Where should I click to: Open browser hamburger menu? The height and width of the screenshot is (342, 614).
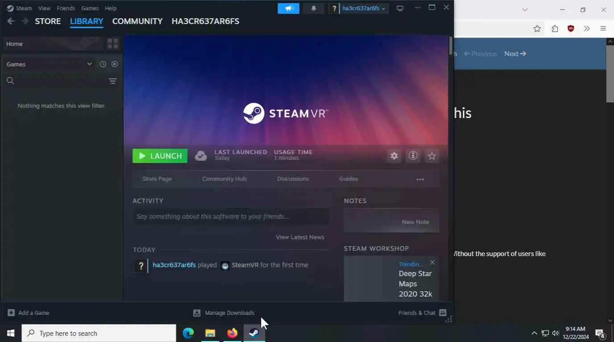(x=603, y=28)
